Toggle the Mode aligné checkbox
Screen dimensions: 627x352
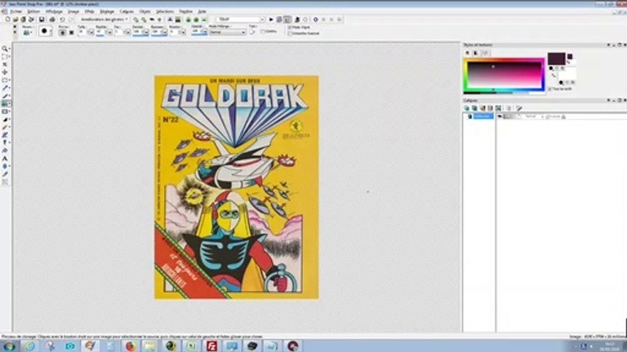tap(289, 27)
